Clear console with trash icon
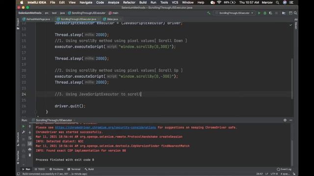The height and width of the screenshot is (176, 314). coord(29,155)
